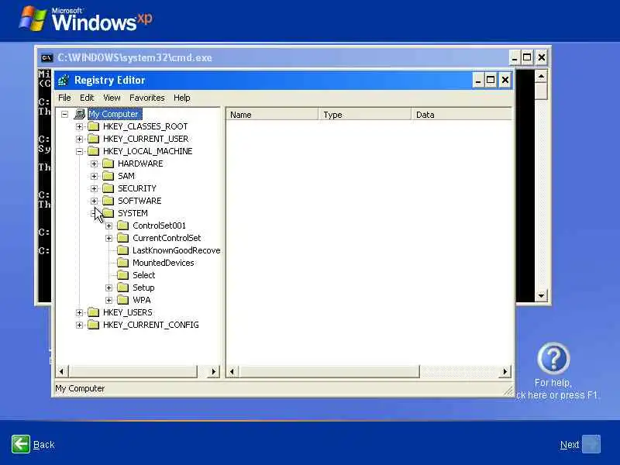The width and height of the screenshot is (620, 465).
Task: Open the File menu in Registry Editor
Action: click(x=64, y=98)
